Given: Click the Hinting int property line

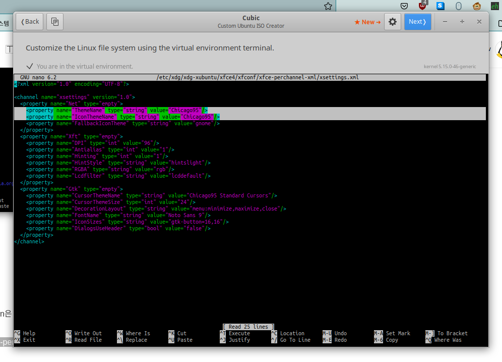Looking at the screenshot, I should pos(97,157).
